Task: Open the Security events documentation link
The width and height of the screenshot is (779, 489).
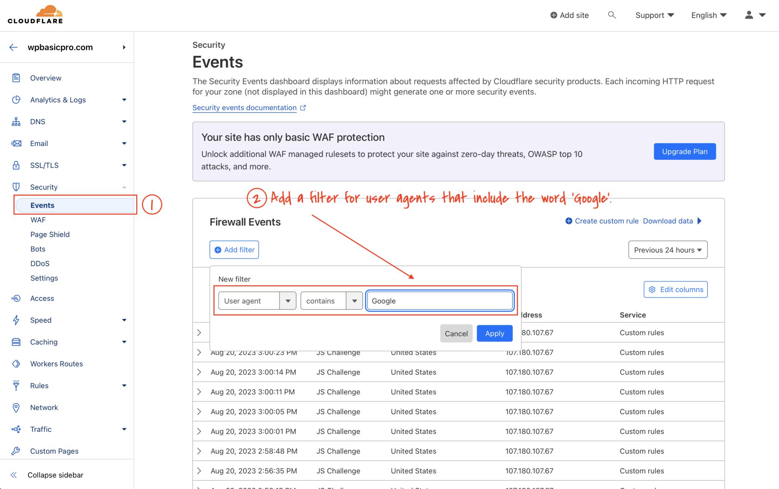Action: coord(244,108)
